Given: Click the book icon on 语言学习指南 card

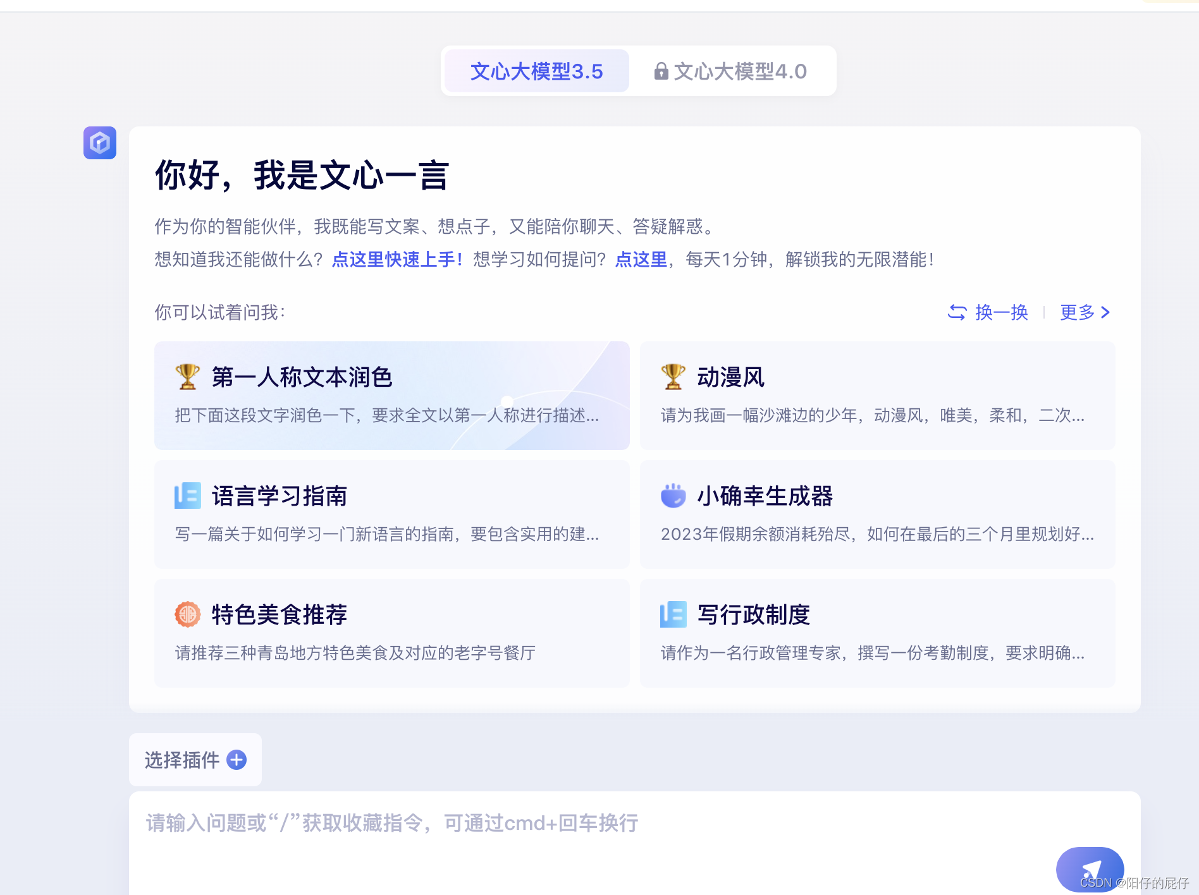Looking at the screenshot, I should pyautogui.click(x=187, y=496).
